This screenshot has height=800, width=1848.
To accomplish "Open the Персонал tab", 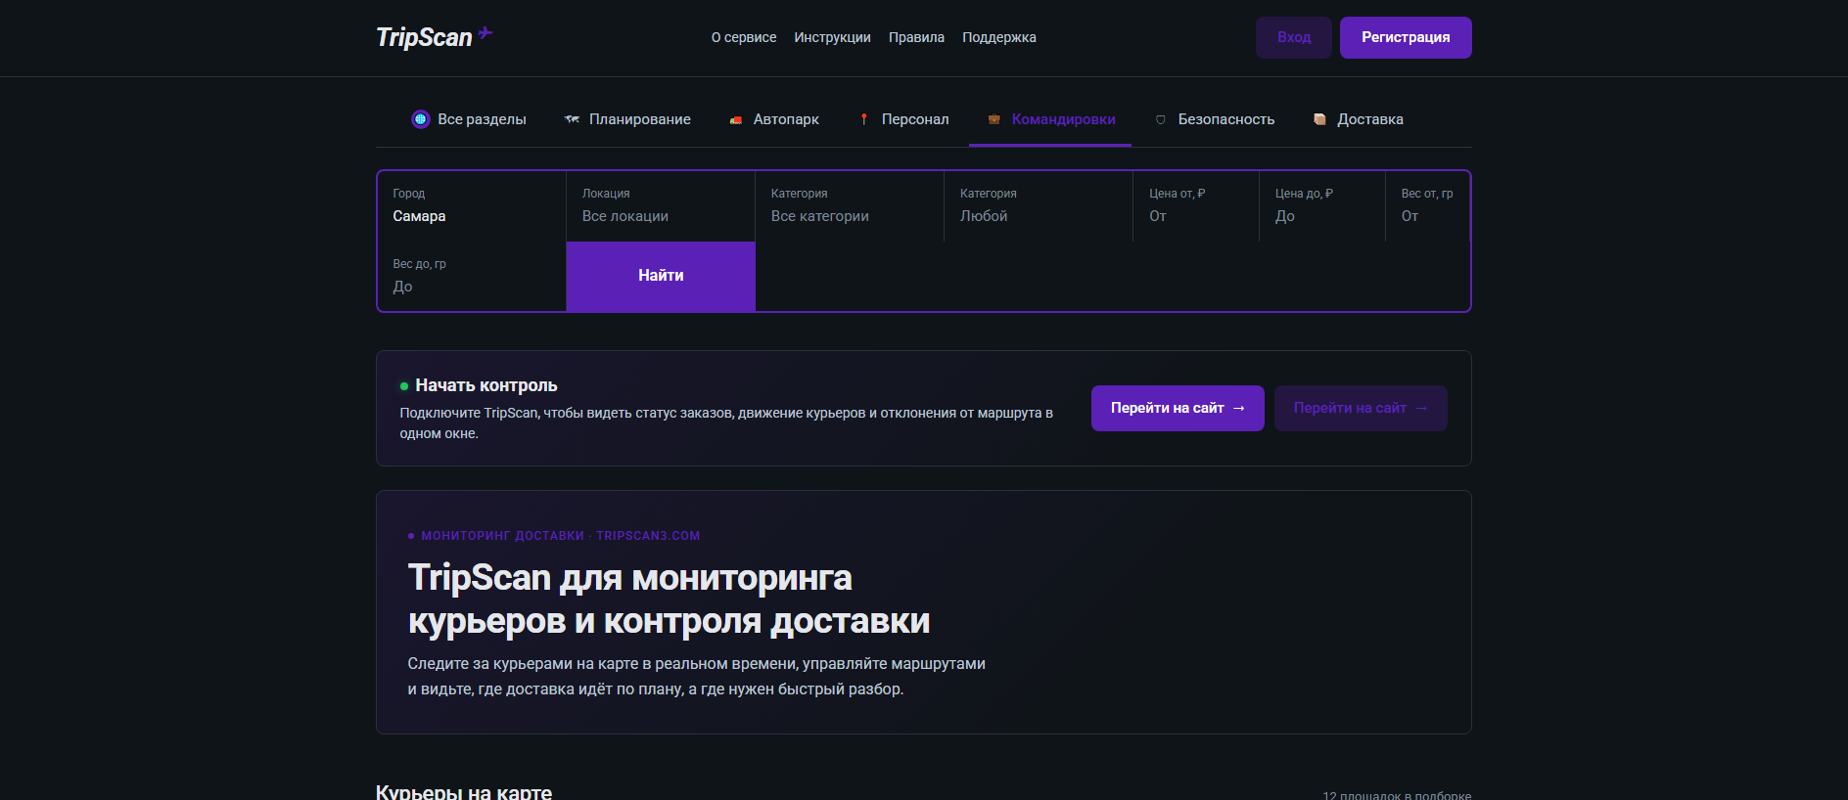I will pos(903,119).
